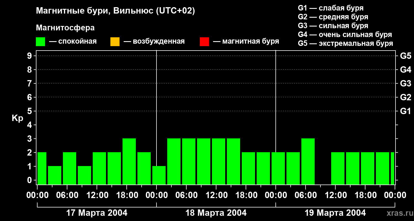414x221 pixels.
Task: Click the right-axis "G2" scale label
Action: pyautogui.click(x=405, y=97)
